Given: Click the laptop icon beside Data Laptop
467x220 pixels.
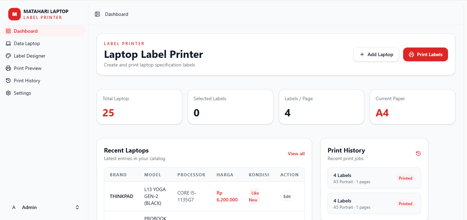Looking at the screenshot, I should coord(8,43).
